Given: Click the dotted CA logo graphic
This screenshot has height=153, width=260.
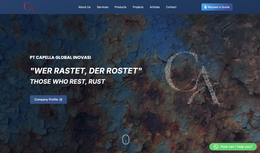Looking at the screenshot, I should click(x=192, y=78).
